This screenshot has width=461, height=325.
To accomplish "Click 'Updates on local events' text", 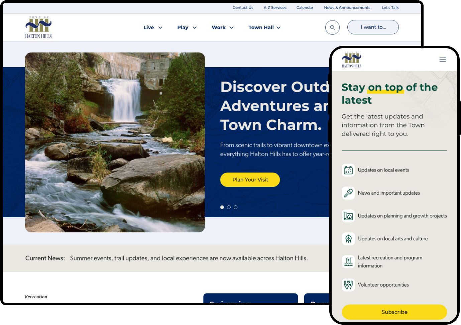I will click(383, 170).
